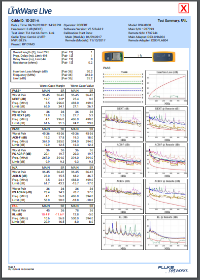
Task: Click the LinkWare Live logo
Action: [30, 10]
